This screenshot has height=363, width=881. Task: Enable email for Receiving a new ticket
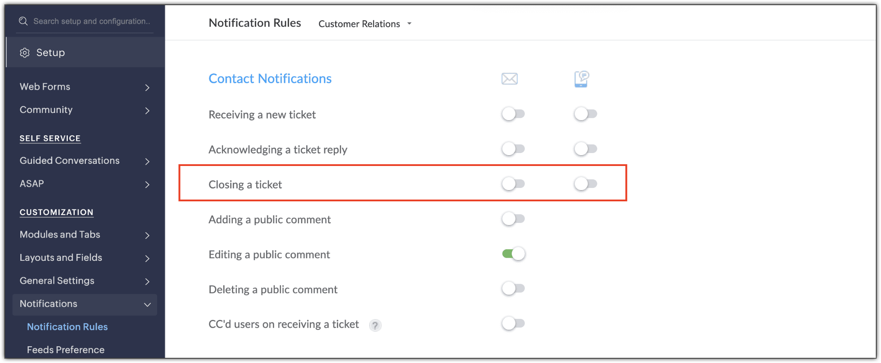[x=513, y=114]
